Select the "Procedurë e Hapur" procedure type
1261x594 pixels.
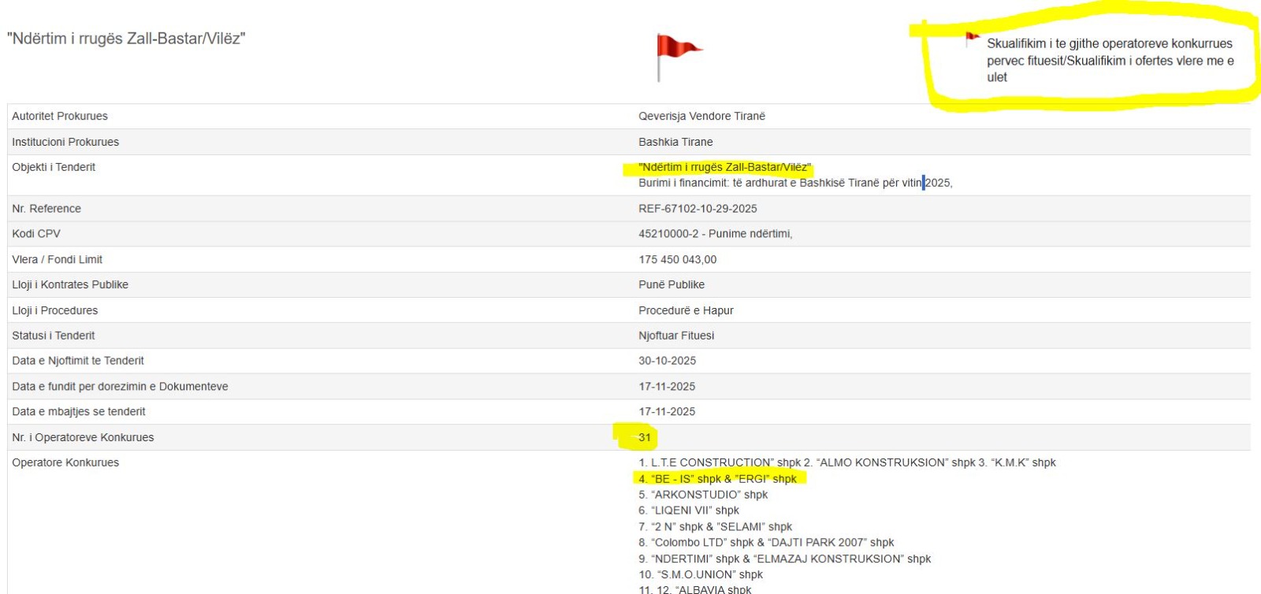686,310
